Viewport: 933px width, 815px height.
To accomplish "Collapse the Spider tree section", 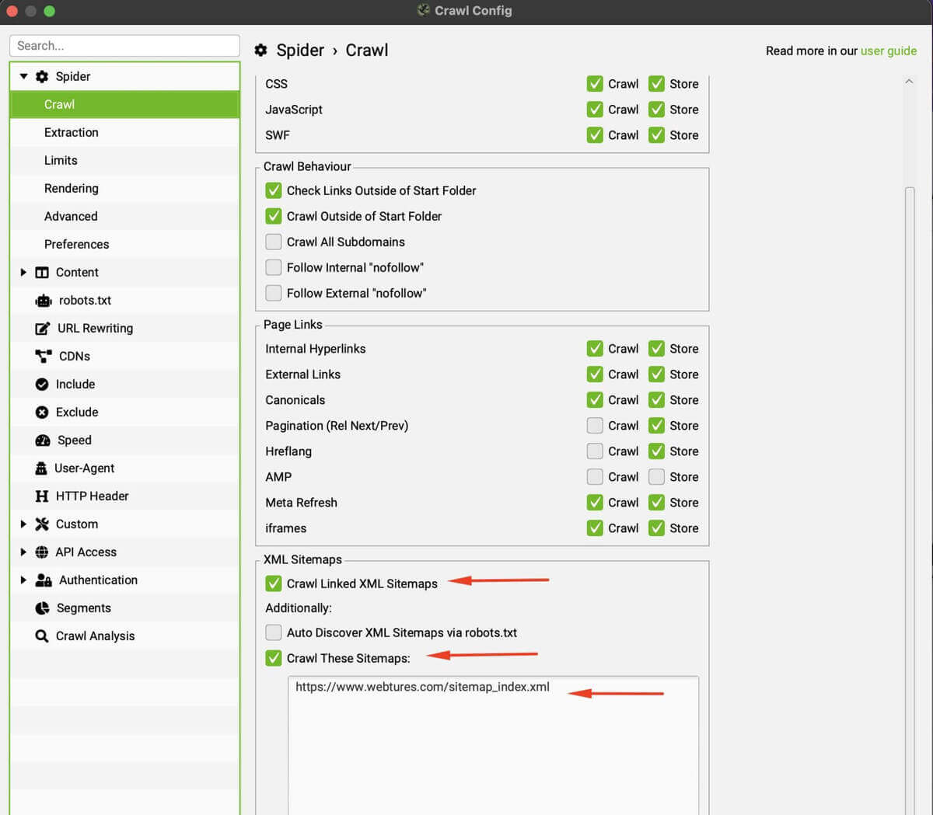I will (23, 76).
